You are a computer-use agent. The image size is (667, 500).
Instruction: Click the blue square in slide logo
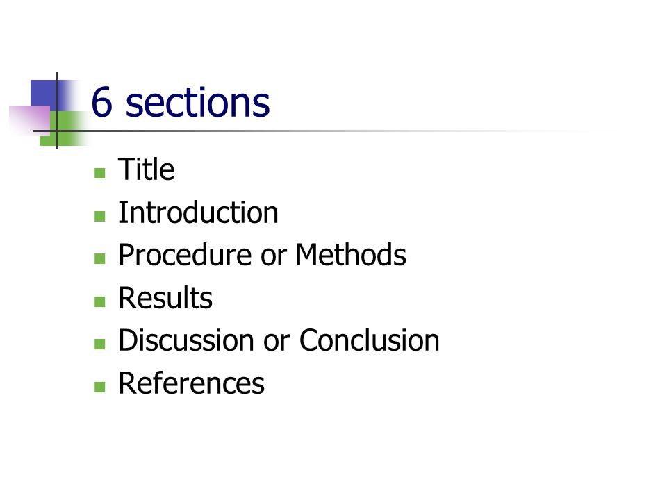[x=43, y=92]
